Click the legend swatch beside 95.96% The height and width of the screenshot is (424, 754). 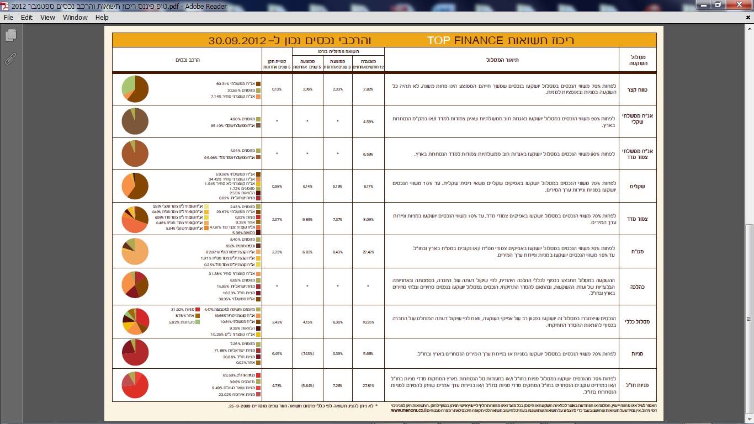tap(258, 157)
